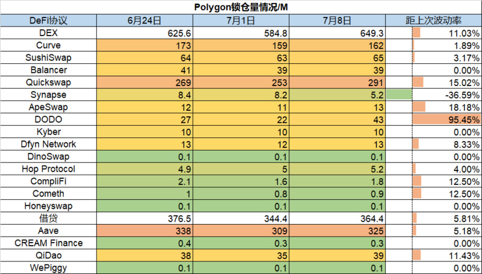Select the QiDao 7月8日 value 39
The width and height of the screenshot is (482, 274).
coord(339,256)
